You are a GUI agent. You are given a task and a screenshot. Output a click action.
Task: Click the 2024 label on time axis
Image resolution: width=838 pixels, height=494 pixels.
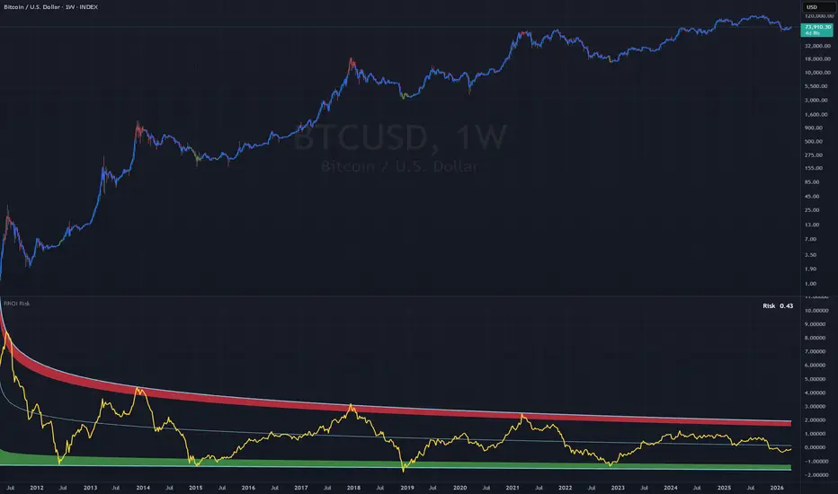pos(671,488)
